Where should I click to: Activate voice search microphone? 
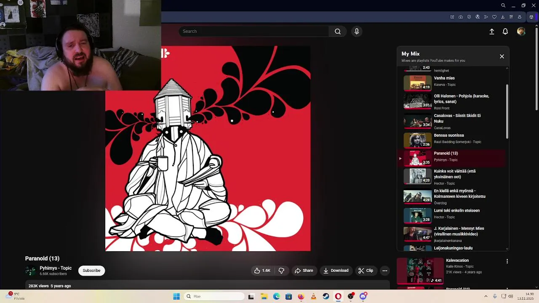pos(357,31)
